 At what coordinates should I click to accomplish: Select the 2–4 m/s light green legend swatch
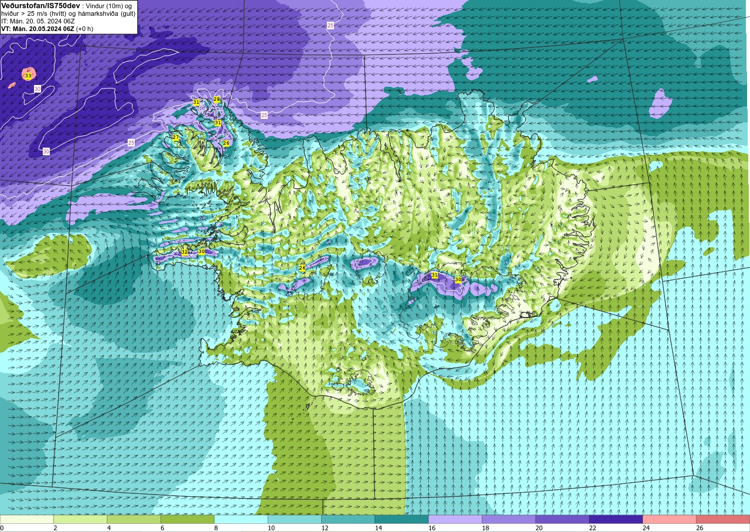click(80, 520)
